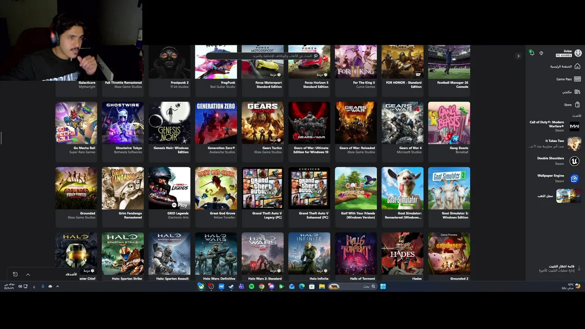Open Gears of War 4 tile
Viewport: 585px width, 329px height.
403,132
